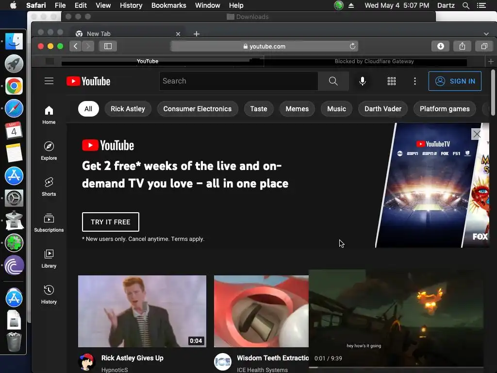The width and height of the screenshot is (497, 373).
Task: Select the Consumer Electronics chip
Action: pos(198,109)
